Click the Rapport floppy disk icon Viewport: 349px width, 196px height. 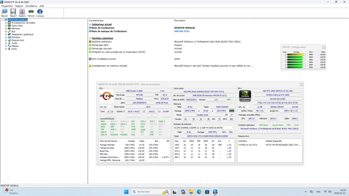point(13,13)
